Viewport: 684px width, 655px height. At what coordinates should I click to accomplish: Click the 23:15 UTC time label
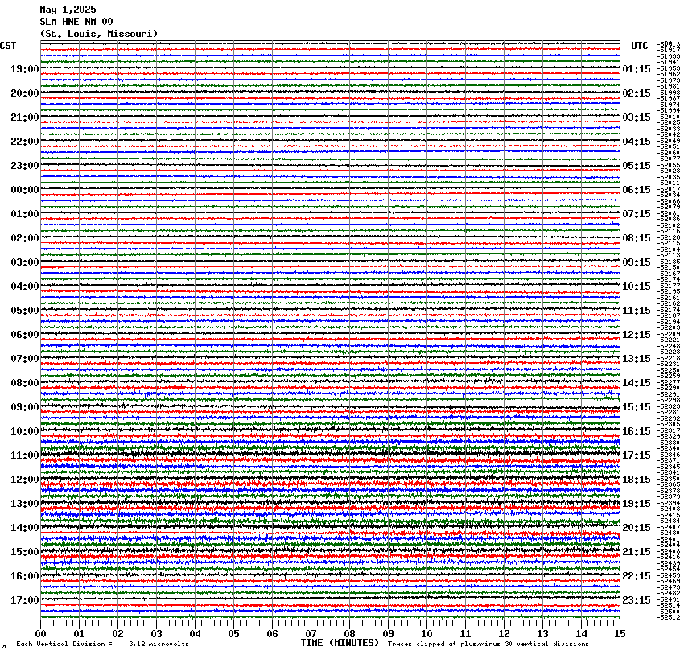point(637,600)
